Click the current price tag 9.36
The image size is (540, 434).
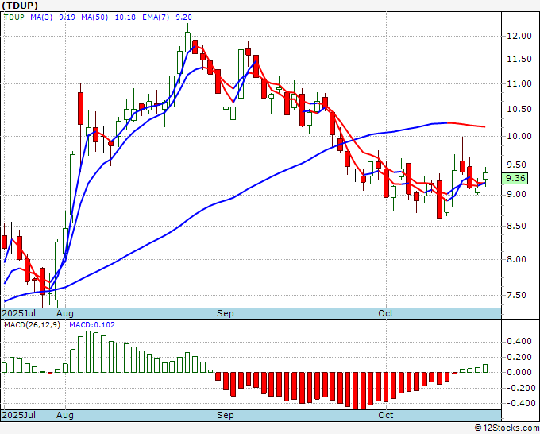coord(515,178)
